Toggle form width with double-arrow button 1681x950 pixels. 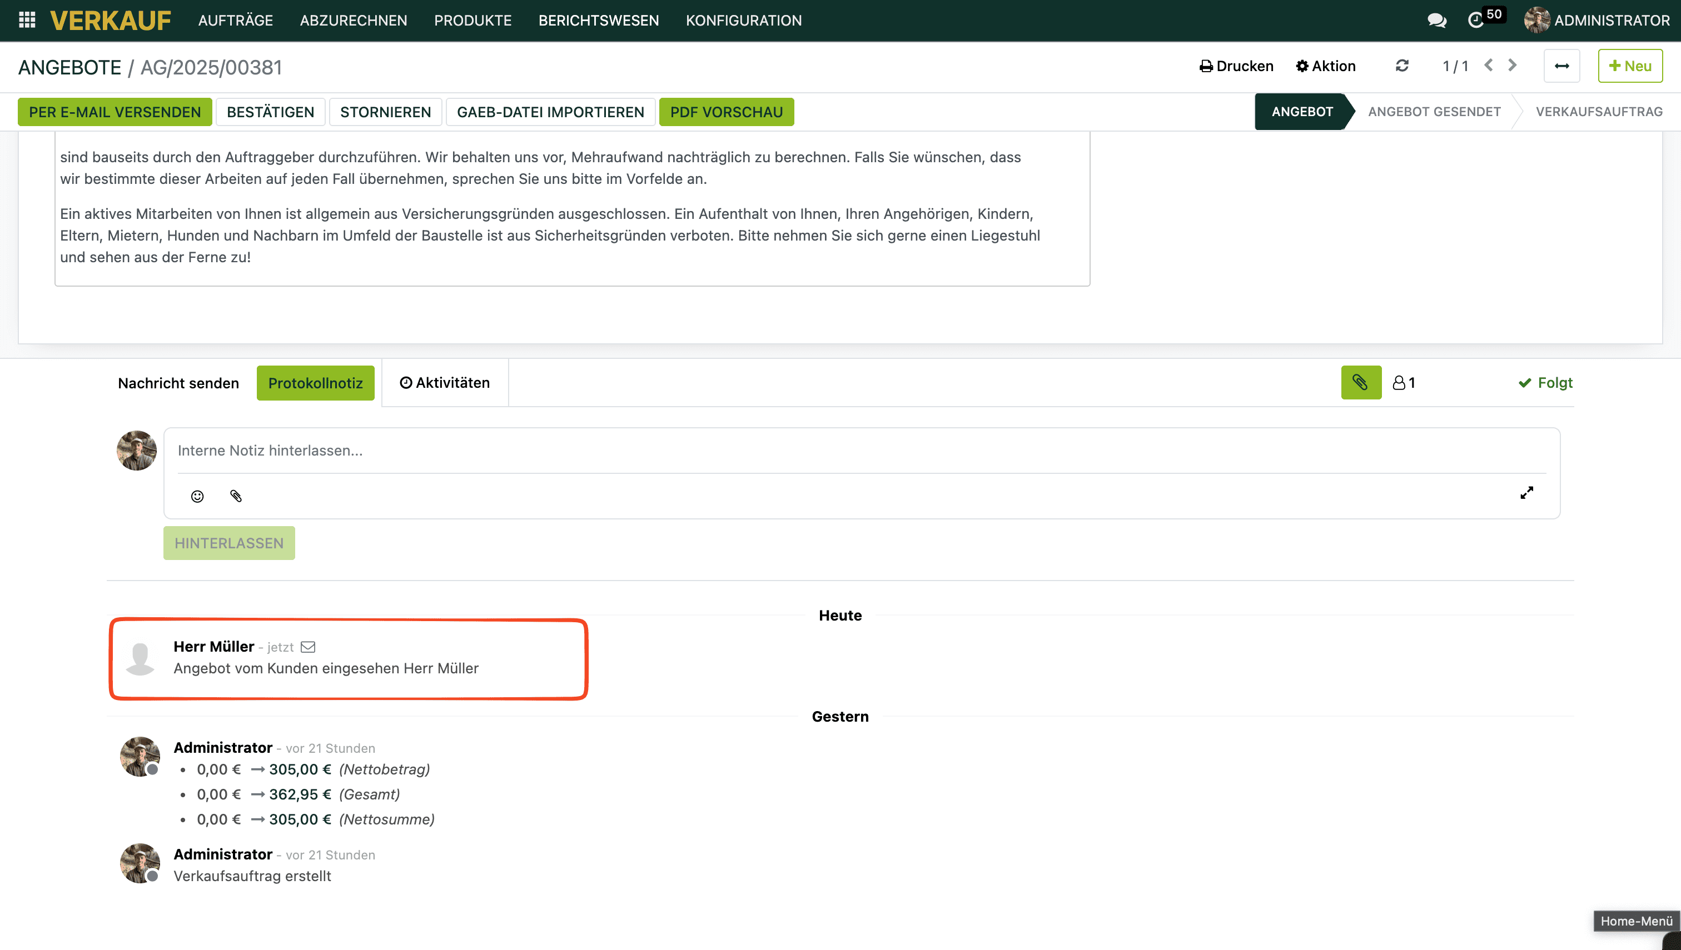point(1561,66)
